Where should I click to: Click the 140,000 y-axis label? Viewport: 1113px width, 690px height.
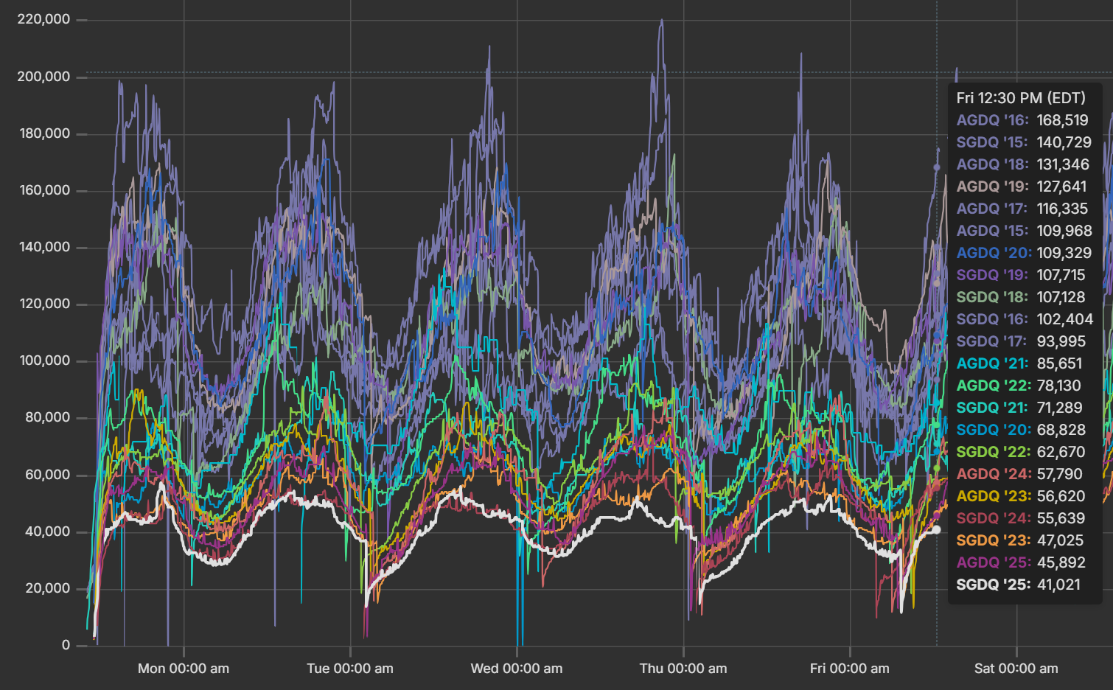click(x=44, y=247)
